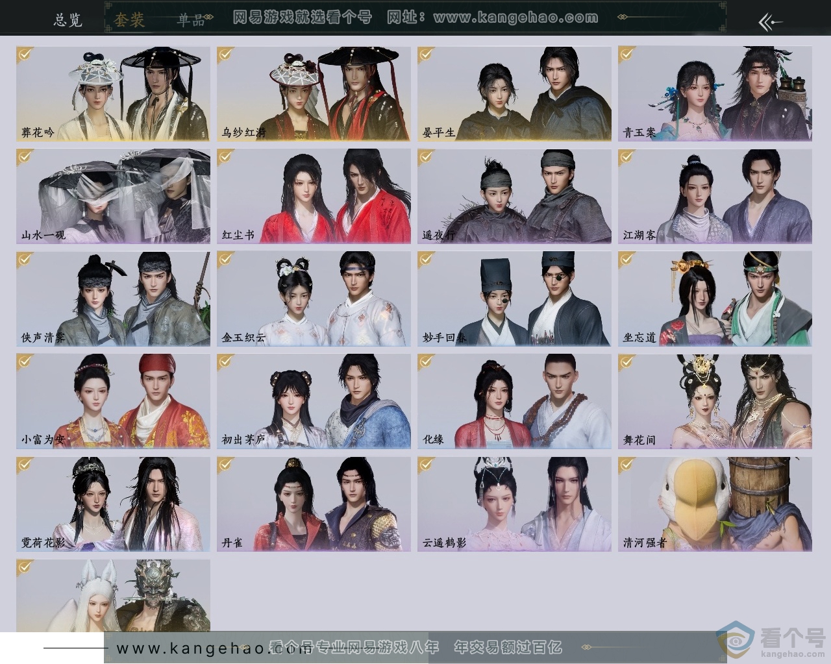Toggle the checkmark on 遥夜行 card
831x664 pixels.
427,156
